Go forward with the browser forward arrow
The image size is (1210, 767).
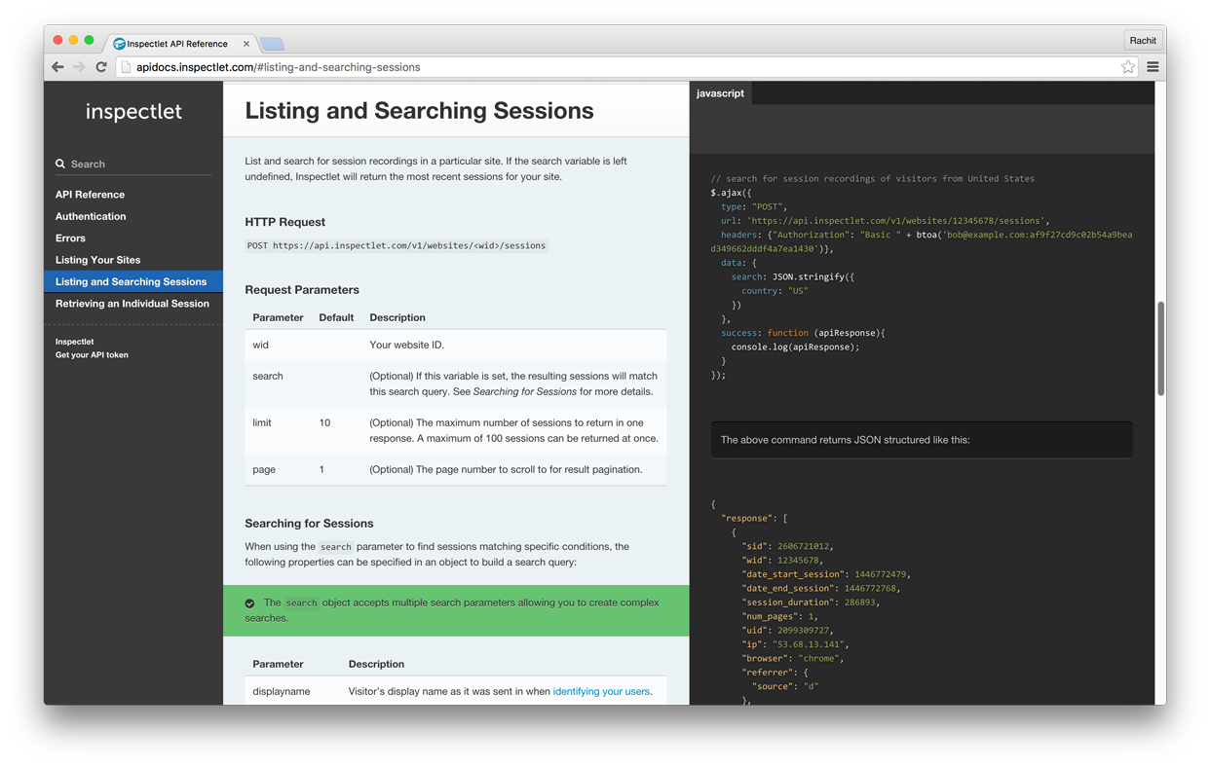click(79, 67)
